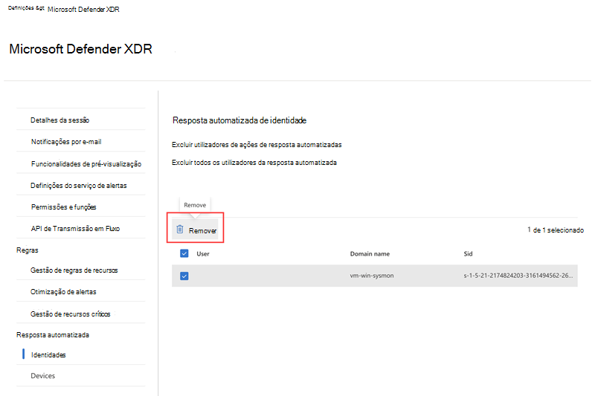This screenshot has height=396, width=595.
Task: Open Otimização de alertas
Action: (63, 292)
